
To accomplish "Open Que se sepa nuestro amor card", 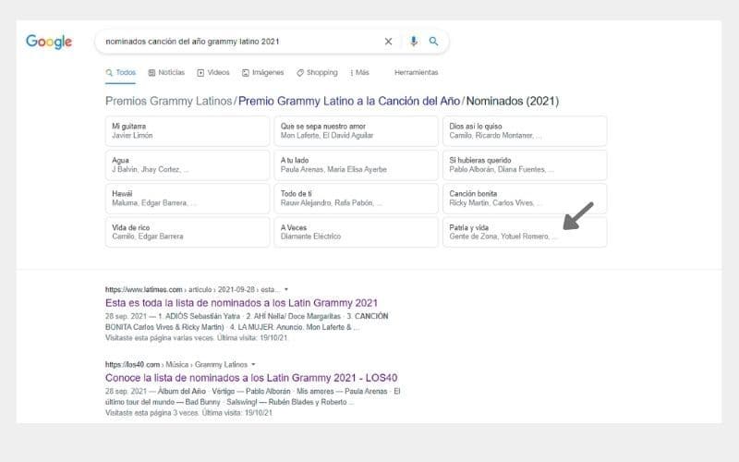I will [x=357, y=131].
